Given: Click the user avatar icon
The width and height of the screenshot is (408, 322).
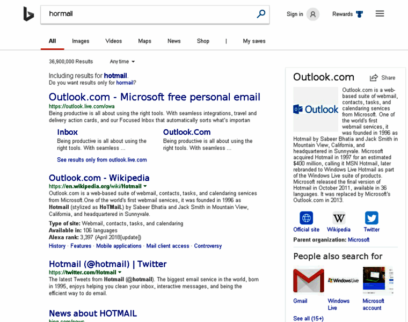Looking at the screenshot, I should tap(313, 14).
